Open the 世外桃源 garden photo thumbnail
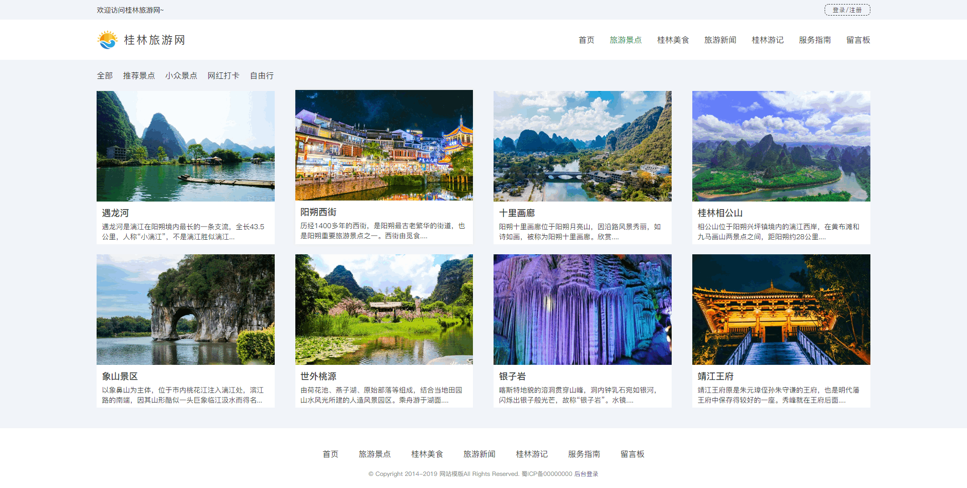The width and height of the screenshot is (967, 488). tap(384, 310)
